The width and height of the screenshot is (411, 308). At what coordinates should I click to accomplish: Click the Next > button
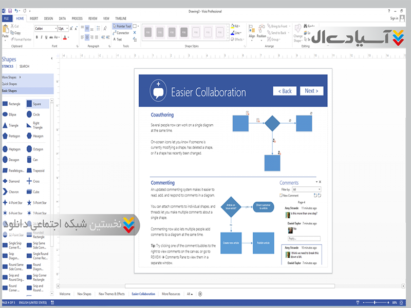(312, 91)
